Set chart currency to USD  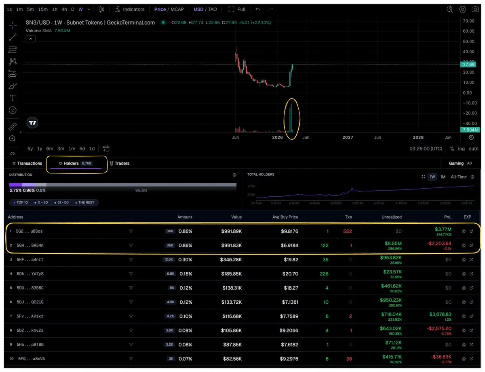tap(198, 9)
